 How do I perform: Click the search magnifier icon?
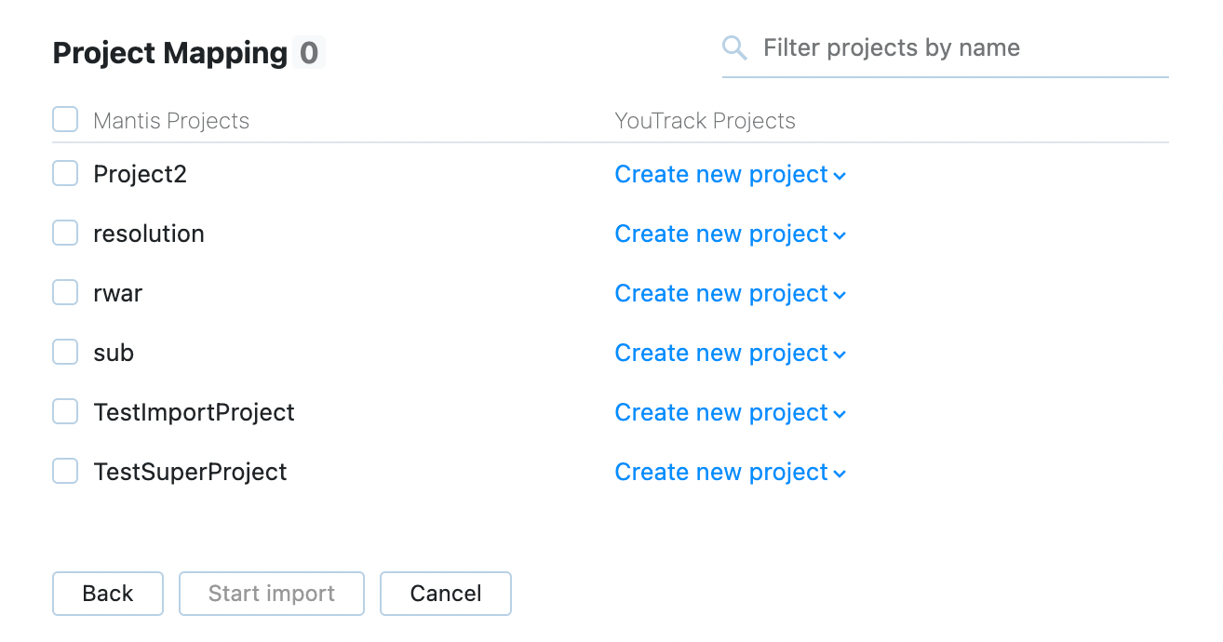coord(734,46)
